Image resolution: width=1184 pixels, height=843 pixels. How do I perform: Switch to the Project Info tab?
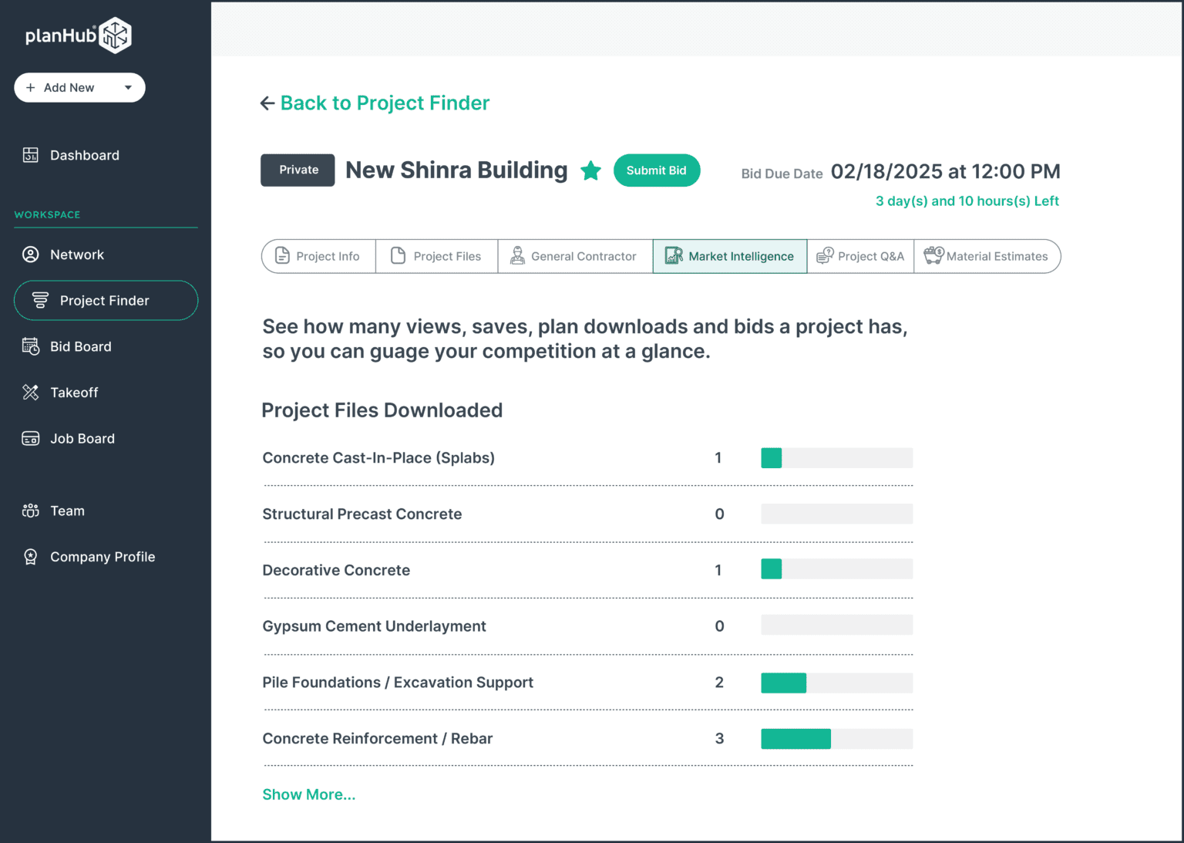[x=318, y=255]
